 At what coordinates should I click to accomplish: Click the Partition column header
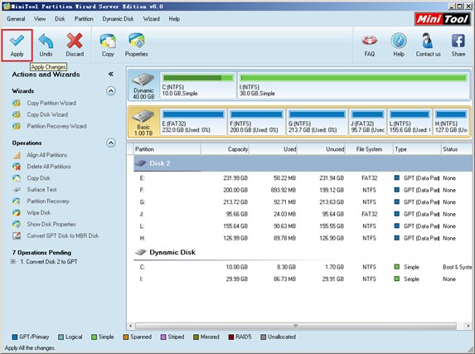click(x=167, y=149)
